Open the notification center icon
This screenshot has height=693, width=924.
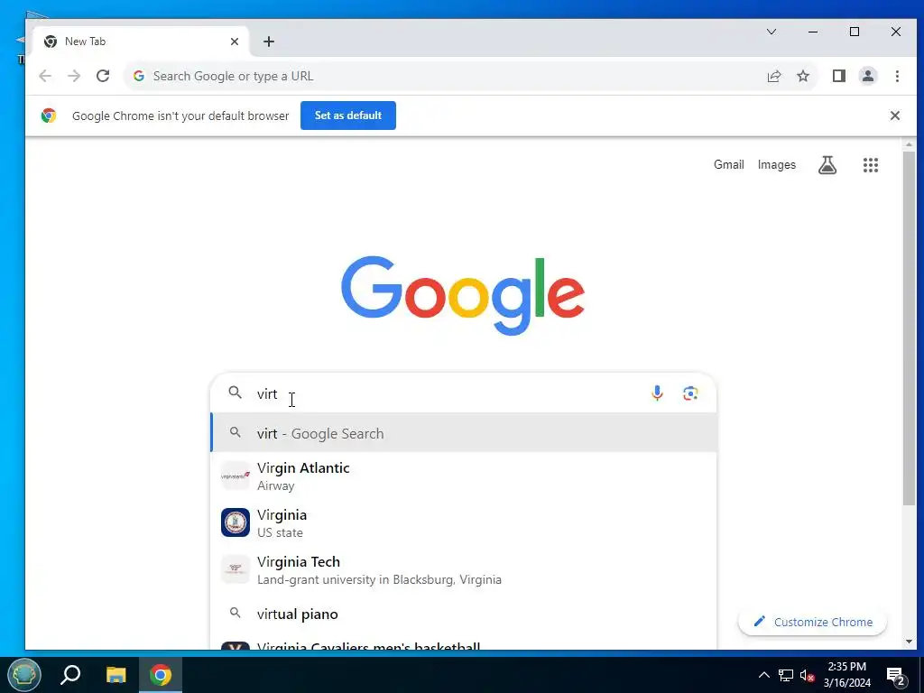896,676
